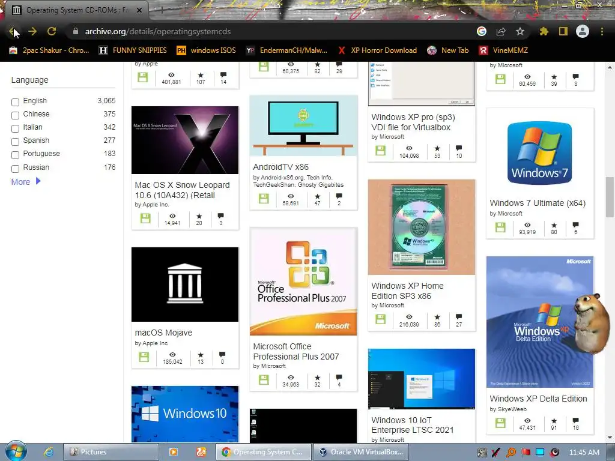
Task: Open Microsoft Office Professional Plus 2007 thumbnail
Action: coord(303,282)
